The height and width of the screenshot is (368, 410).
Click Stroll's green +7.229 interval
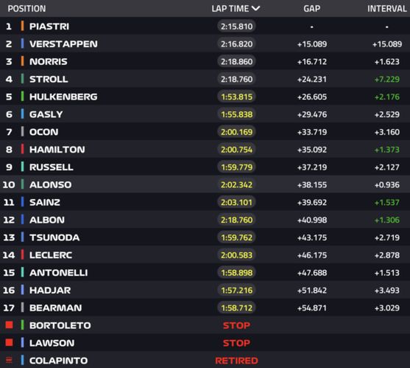pos(387,79)
